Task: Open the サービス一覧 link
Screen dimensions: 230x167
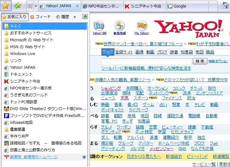Action: coord(204,164)
